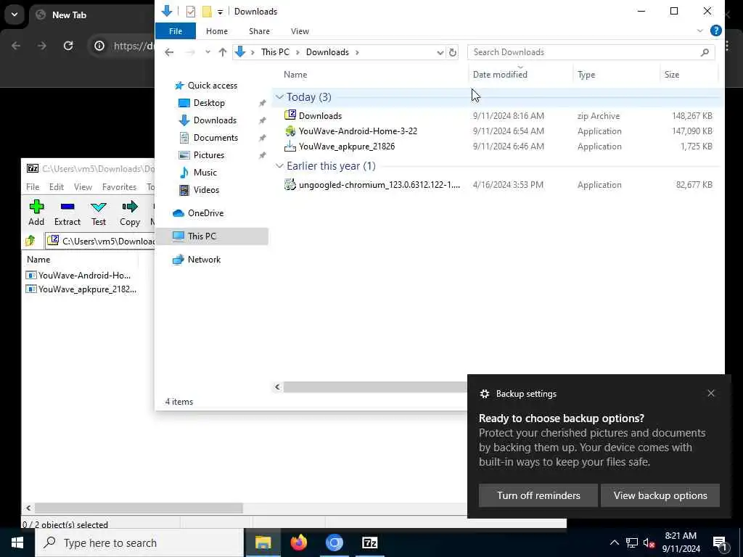Click the Test tool in 7-Zip
The height and width of the screenshot is (557, 743).
(99, 213)
